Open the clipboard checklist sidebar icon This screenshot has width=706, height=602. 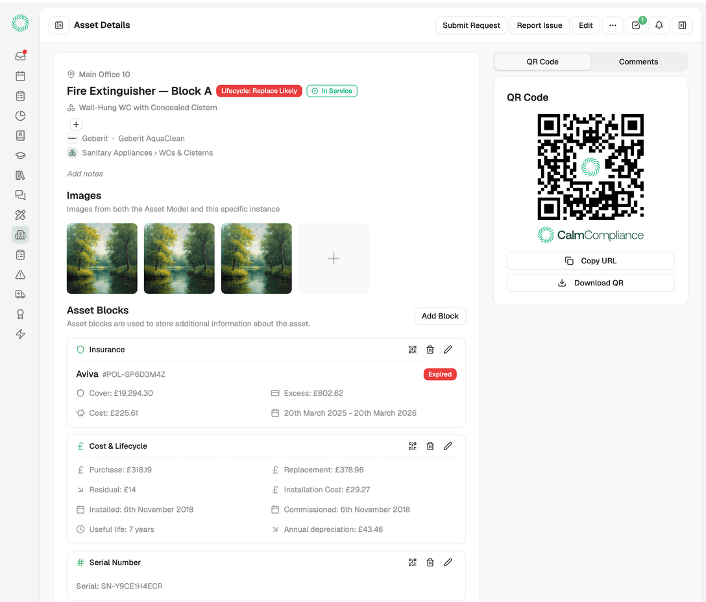[x=20, y=96]
